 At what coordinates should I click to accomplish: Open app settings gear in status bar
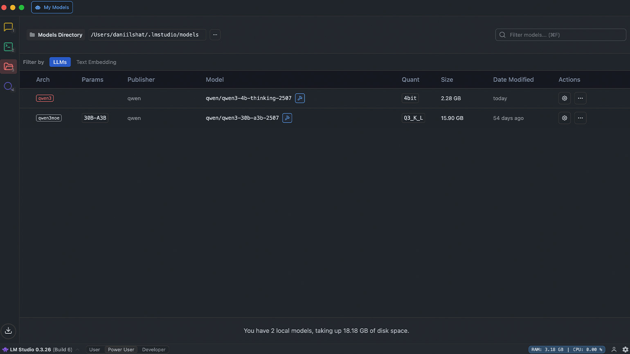coord(625,350)
